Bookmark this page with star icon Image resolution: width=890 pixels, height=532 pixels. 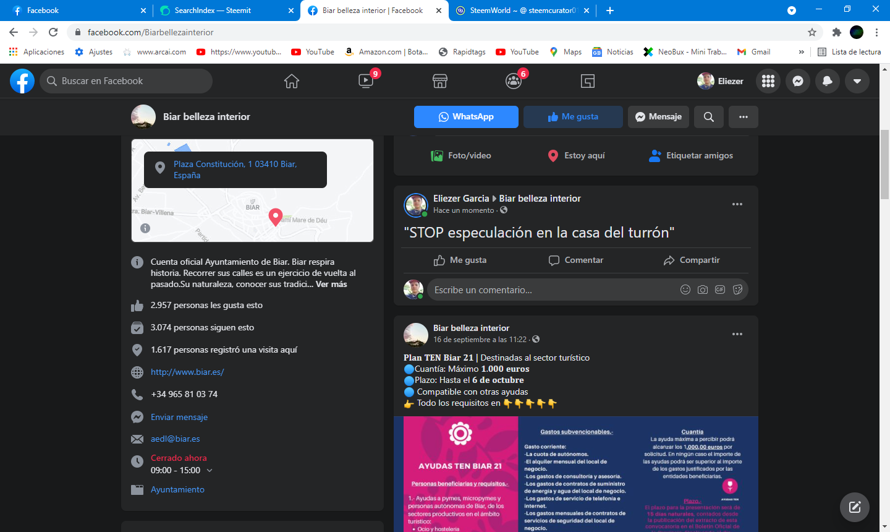812,32
